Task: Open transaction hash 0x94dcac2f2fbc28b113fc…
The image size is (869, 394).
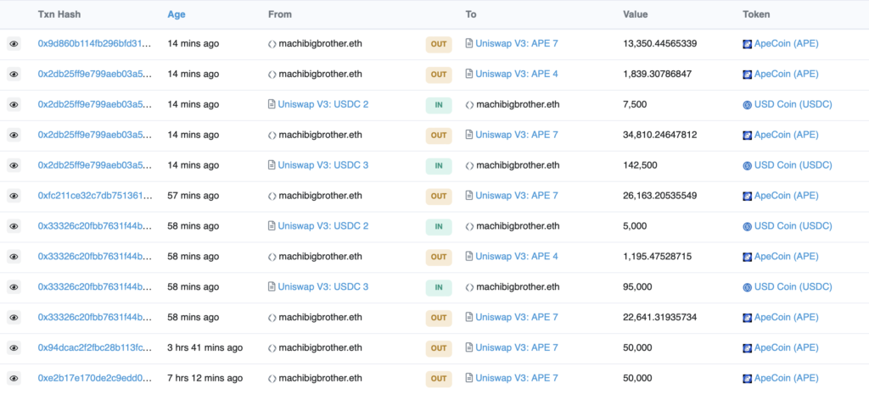Action: (x=94, y=347)
